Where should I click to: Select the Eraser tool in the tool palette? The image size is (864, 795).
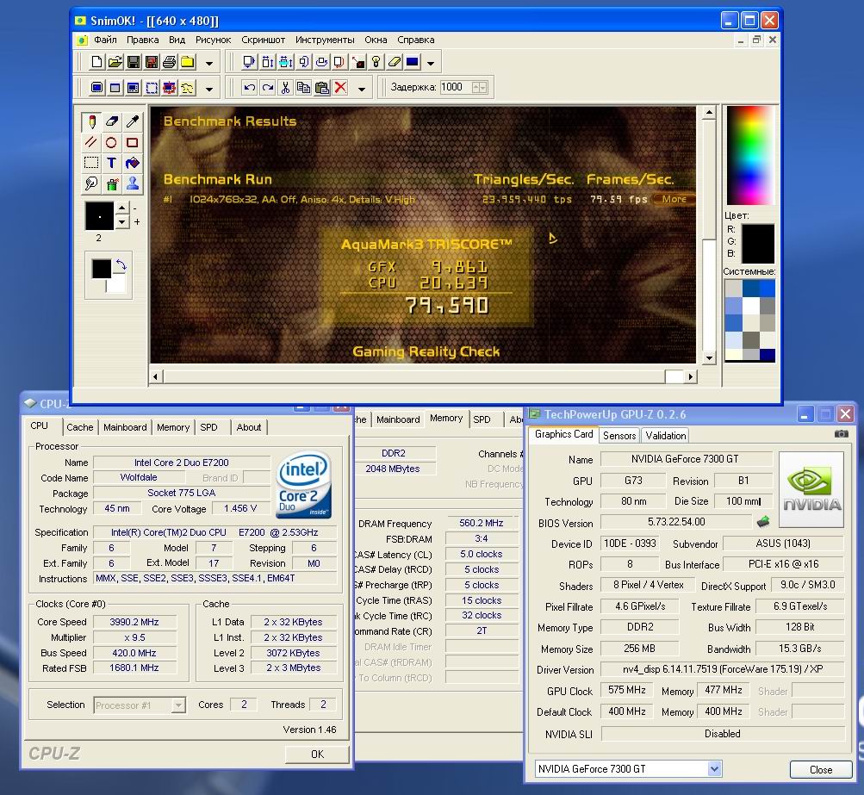[x=112, y=121]
